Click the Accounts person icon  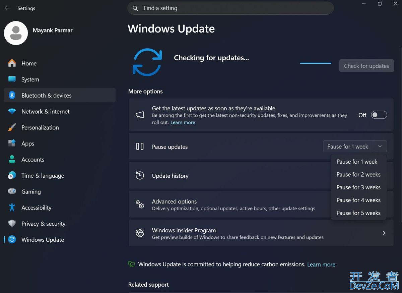pos(12,160)
